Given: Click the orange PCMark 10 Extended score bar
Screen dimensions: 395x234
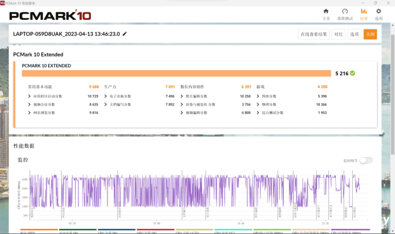Looking at the screenshot, I should [176, 73].
